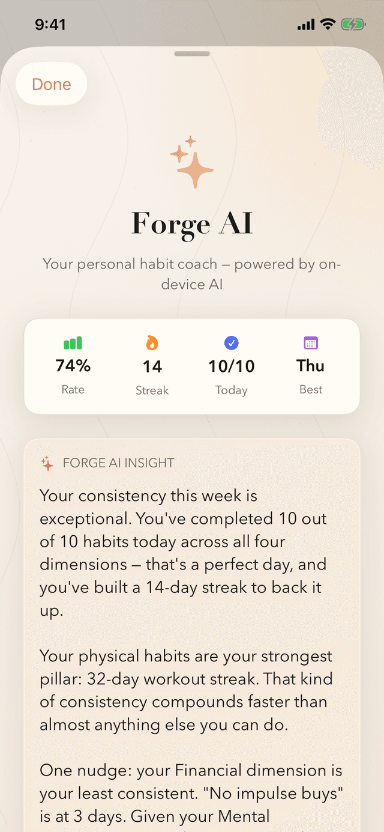The image size is (384, 832).
Task: Click the Wi-Fi status icon
Action: 327,25
